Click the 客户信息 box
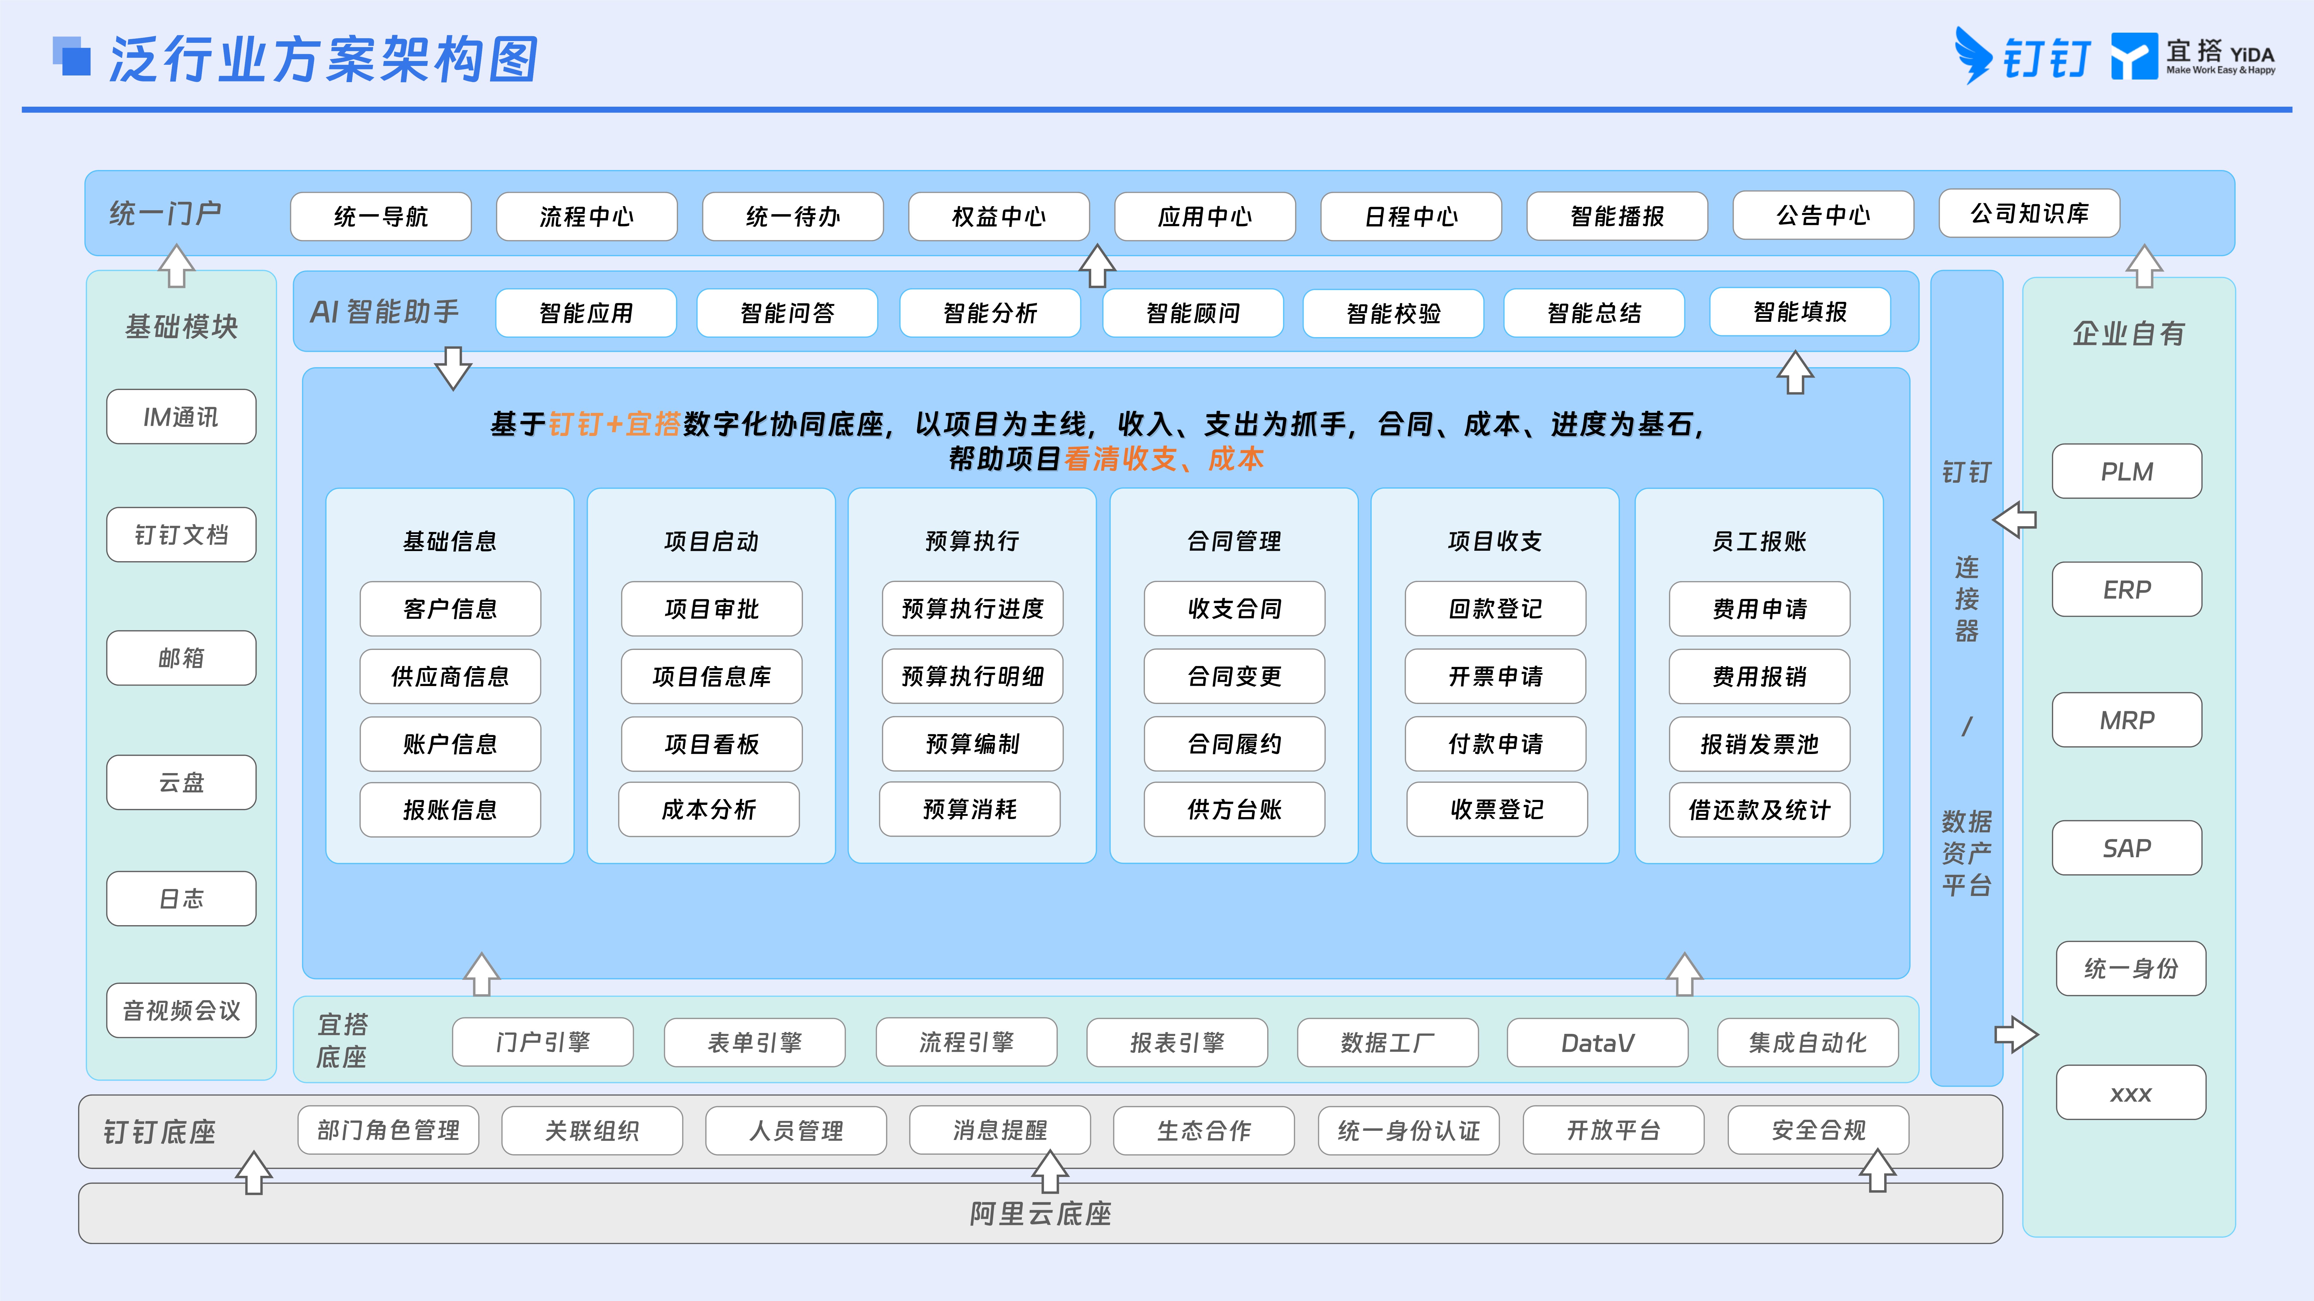The height and width of the screenshot is (1301, 2314). coord(450,609)
